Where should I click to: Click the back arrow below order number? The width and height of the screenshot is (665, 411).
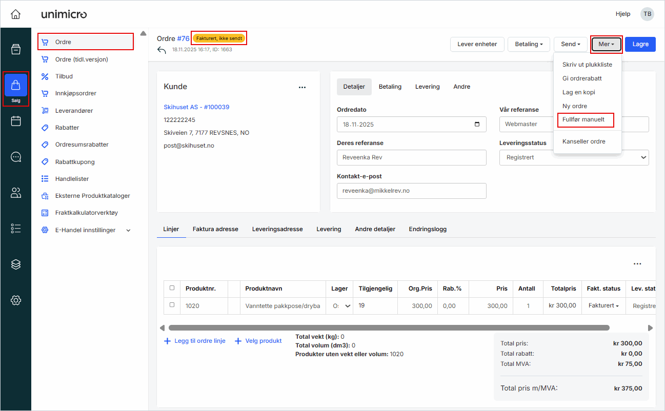pyautogui.click(x=162, y=50)
